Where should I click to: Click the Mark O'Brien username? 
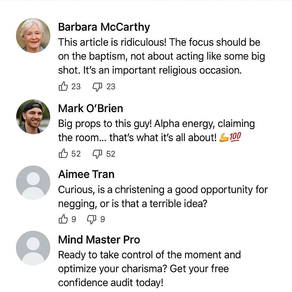[90, 108]
